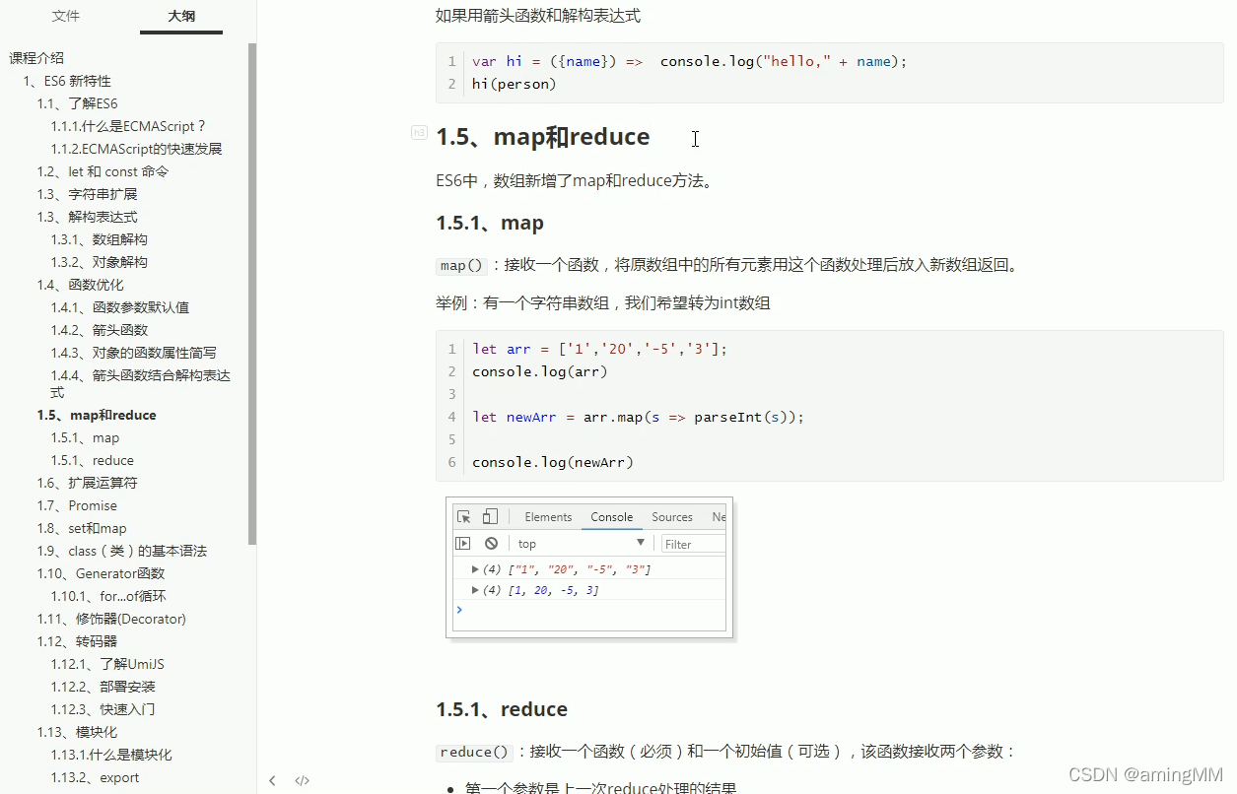Select 1.10.1、for...of循环 outline item
The image size is (1237, 794).
pyautogui.click(x=108, y=596)
